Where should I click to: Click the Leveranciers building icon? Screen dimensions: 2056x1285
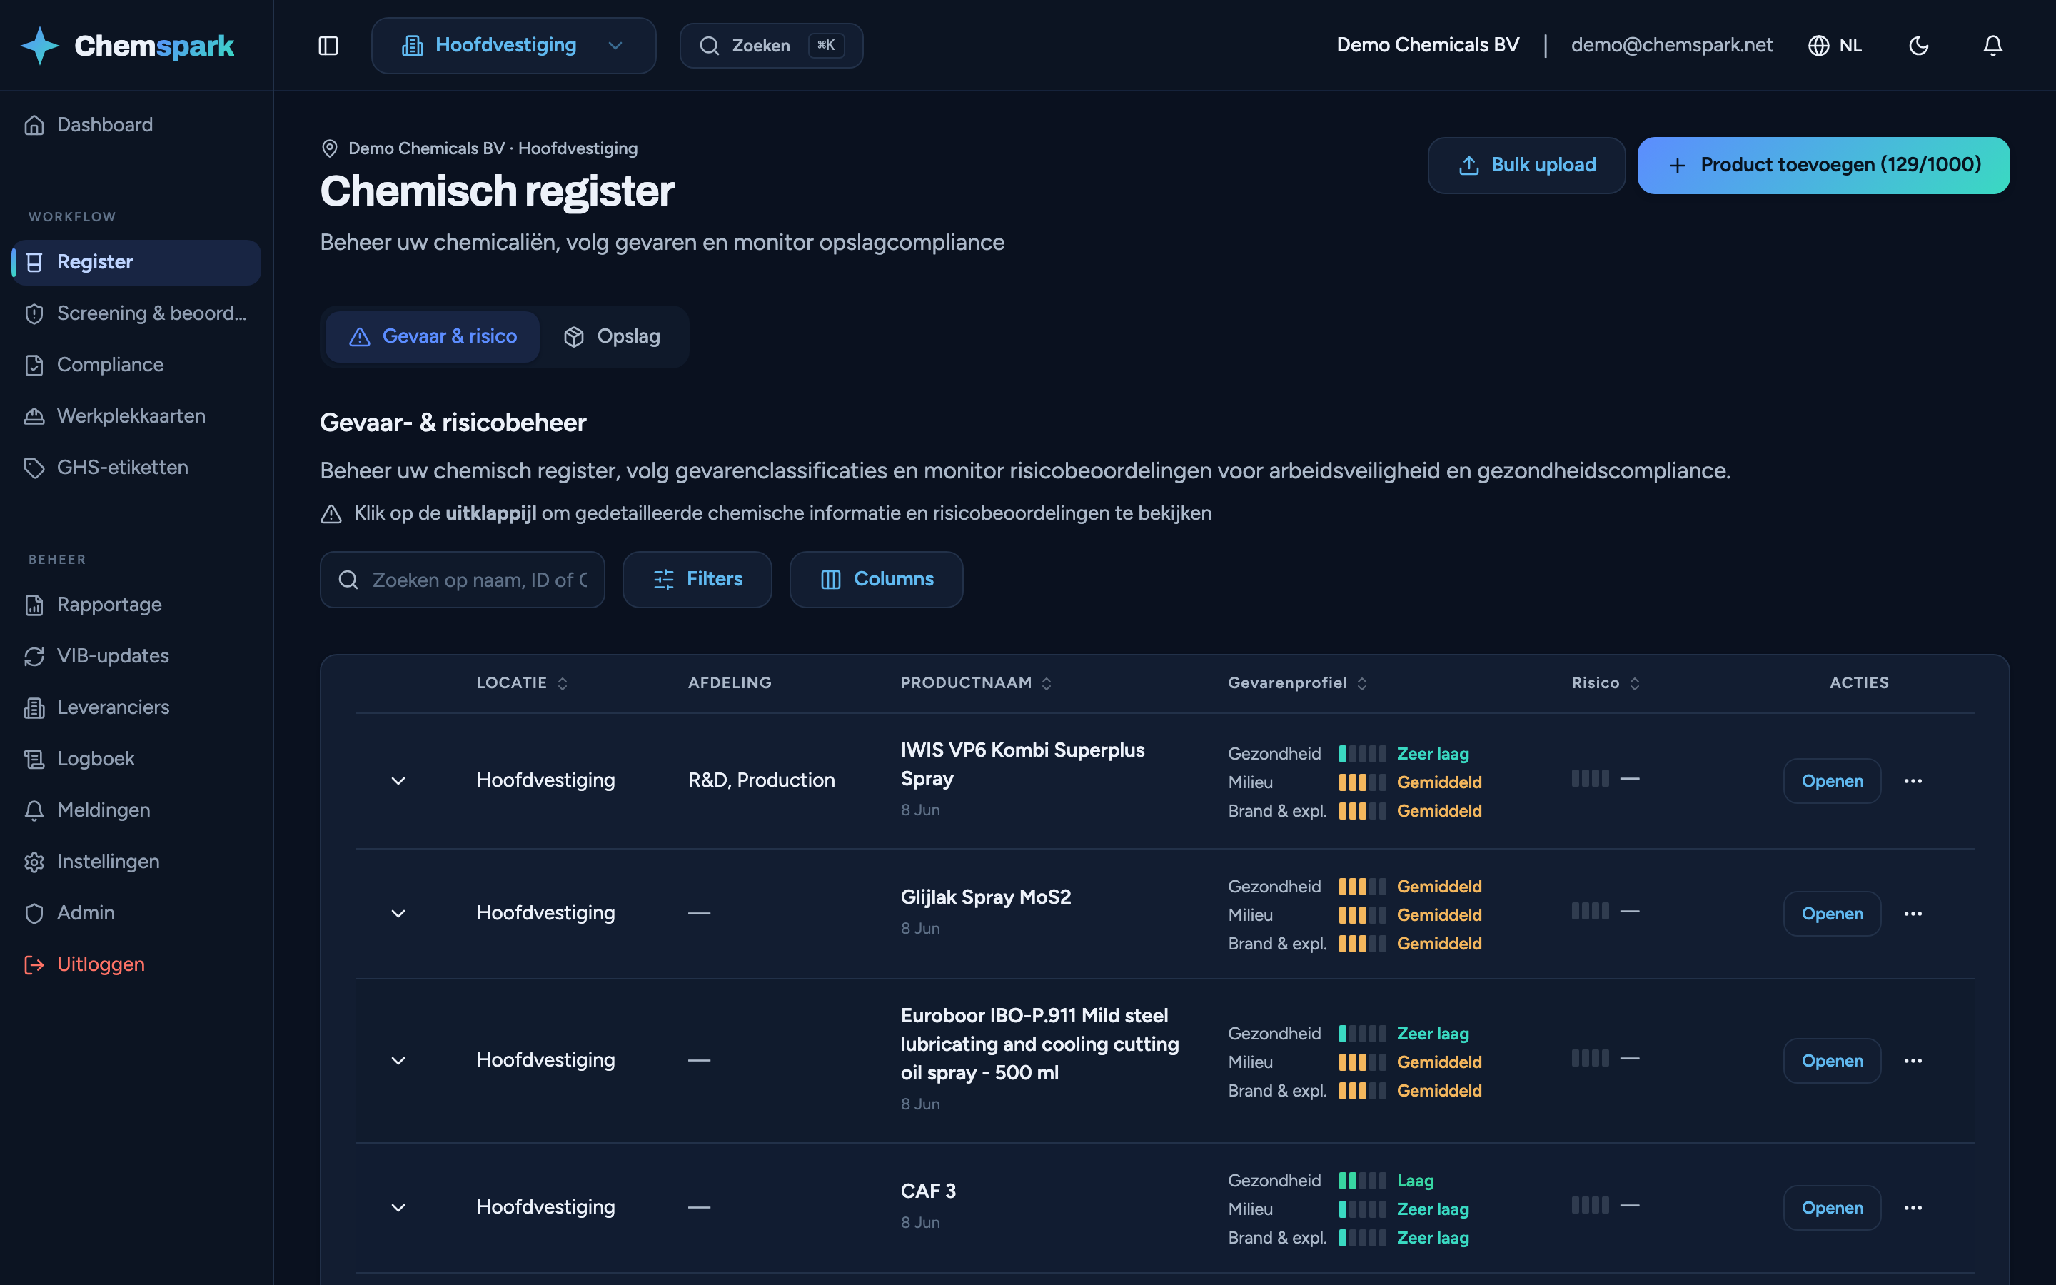[34, 707]
